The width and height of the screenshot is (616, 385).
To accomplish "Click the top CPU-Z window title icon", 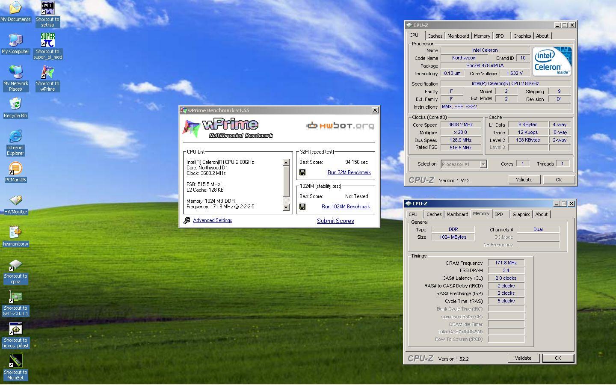I will coord(409,25).
